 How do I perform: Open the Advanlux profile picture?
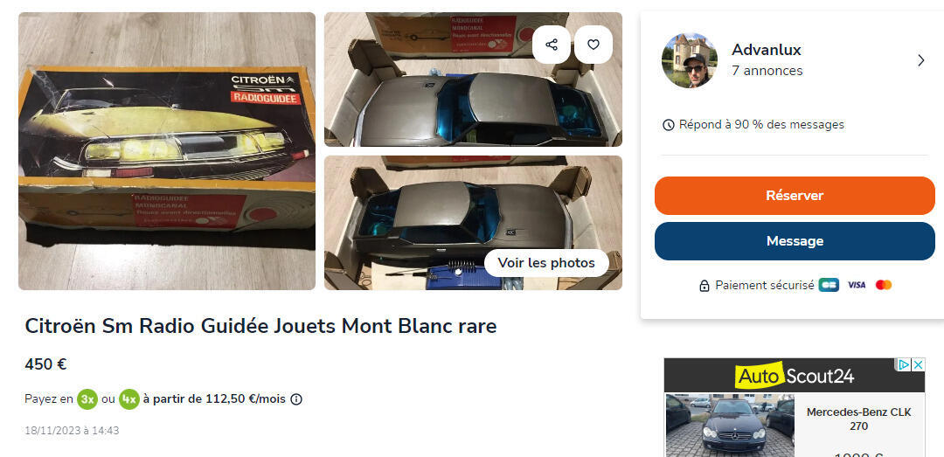690,60
